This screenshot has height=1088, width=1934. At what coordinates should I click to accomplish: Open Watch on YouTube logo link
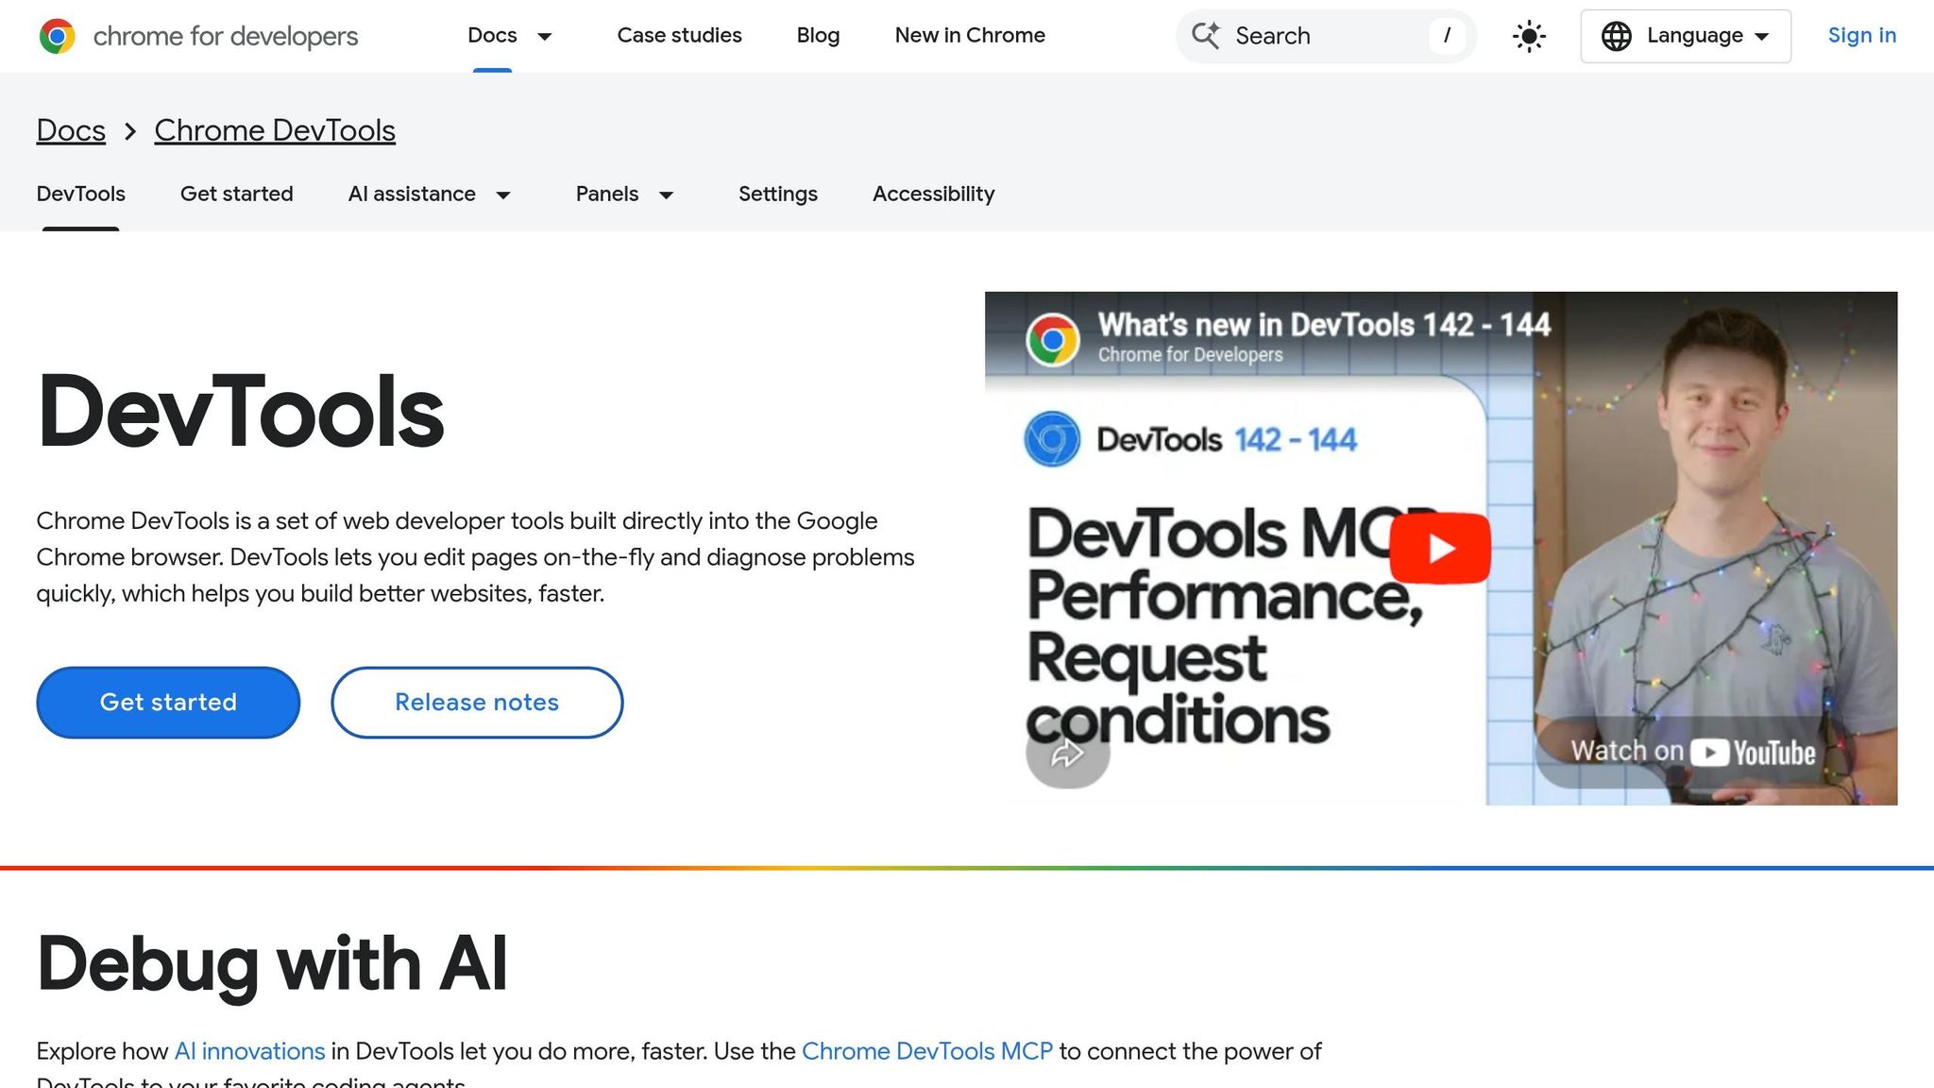point(1693,752)
